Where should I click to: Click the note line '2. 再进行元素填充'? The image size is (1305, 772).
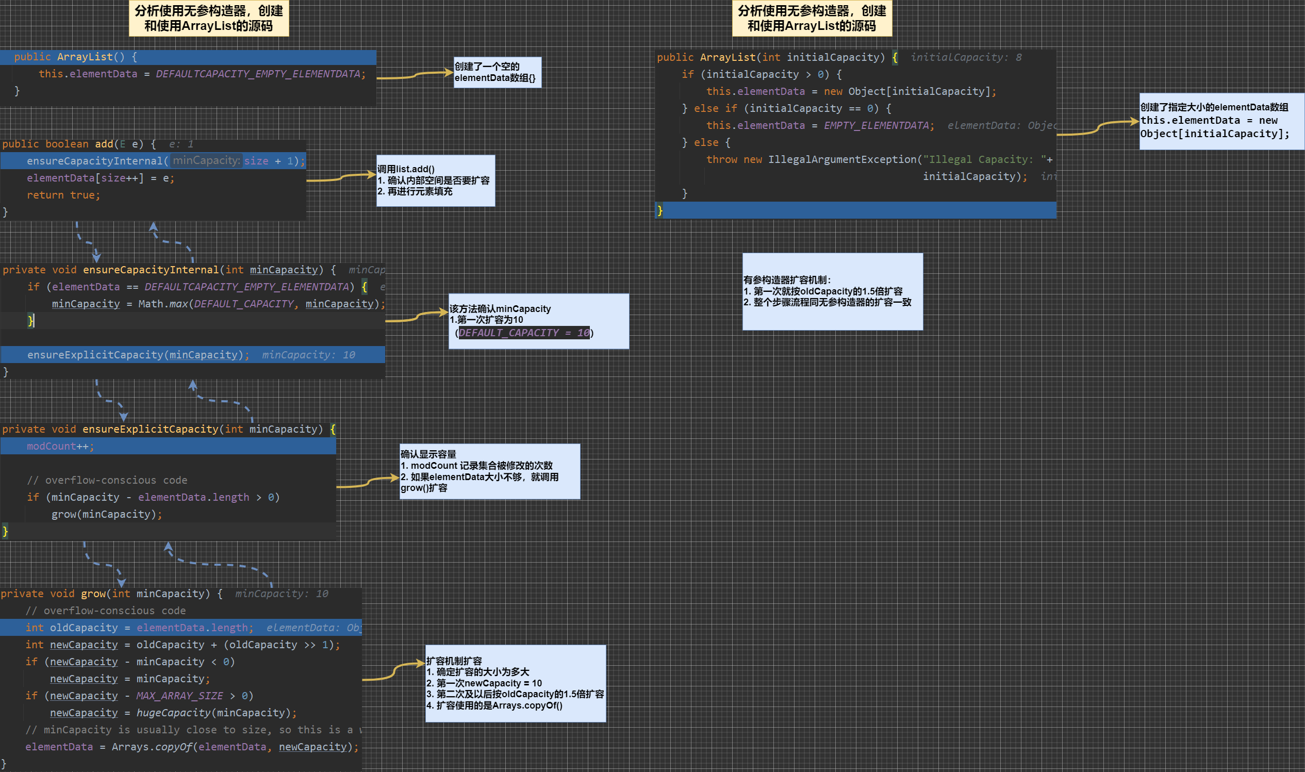(x=415, y=191)
